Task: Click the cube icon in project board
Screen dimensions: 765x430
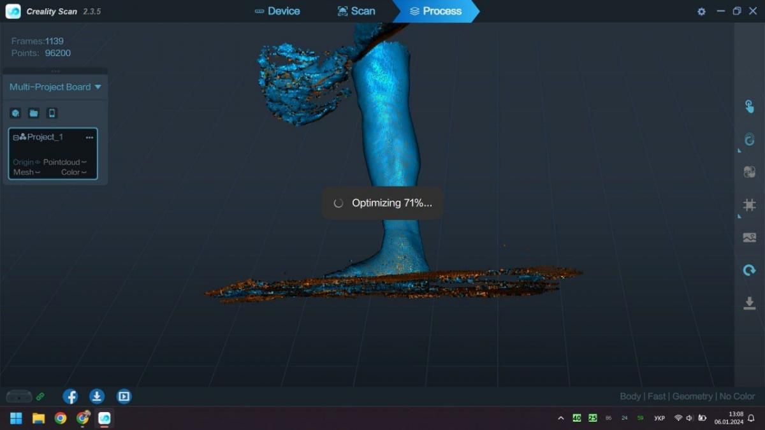Action: pyautogui.click(x=16, y=113)
